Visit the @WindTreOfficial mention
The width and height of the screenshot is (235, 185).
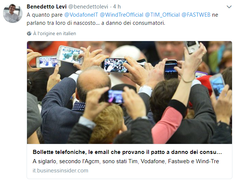[x=122, y=15]
